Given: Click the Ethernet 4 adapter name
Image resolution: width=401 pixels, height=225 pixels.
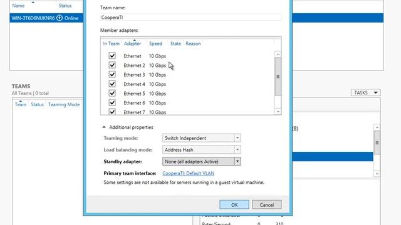Looking at the screenshot, I should [134, 84].
